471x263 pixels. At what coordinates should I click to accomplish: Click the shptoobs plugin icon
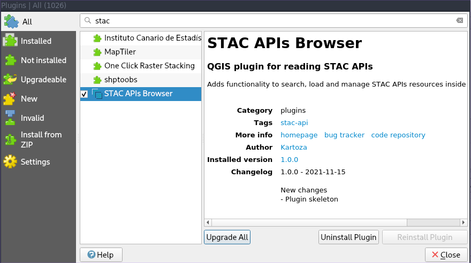(97, 80)
